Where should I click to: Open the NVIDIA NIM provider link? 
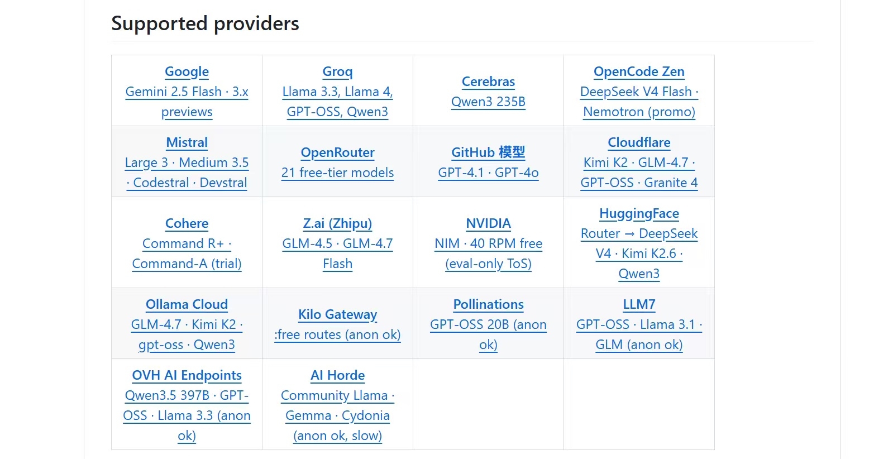488,223
